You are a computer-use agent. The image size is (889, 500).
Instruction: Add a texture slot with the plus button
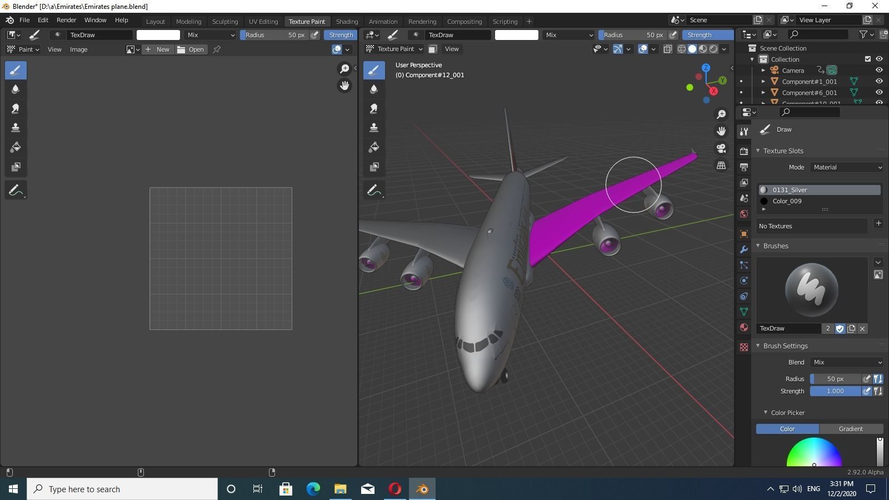coord(878,223)
